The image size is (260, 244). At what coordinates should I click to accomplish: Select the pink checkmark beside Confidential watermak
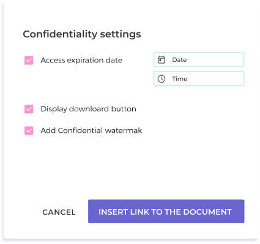29,131
